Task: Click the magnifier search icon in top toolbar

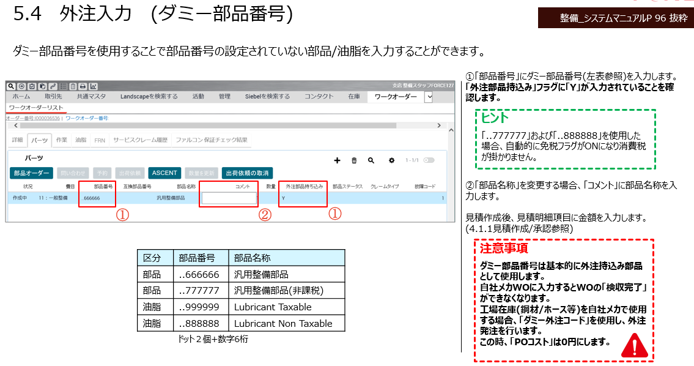Action: [10, 86]
